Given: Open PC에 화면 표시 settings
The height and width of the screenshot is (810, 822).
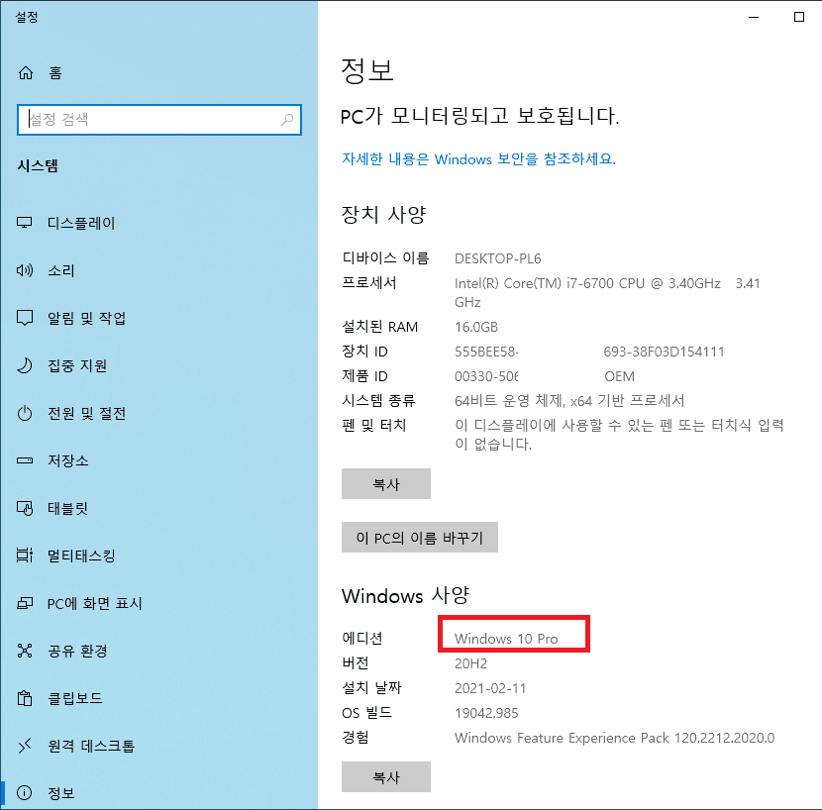Looking at the screenshot, I should (x=94, y=603).
